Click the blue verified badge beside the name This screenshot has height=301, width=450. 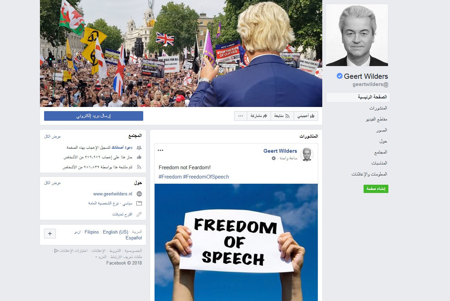pos(339,76)
